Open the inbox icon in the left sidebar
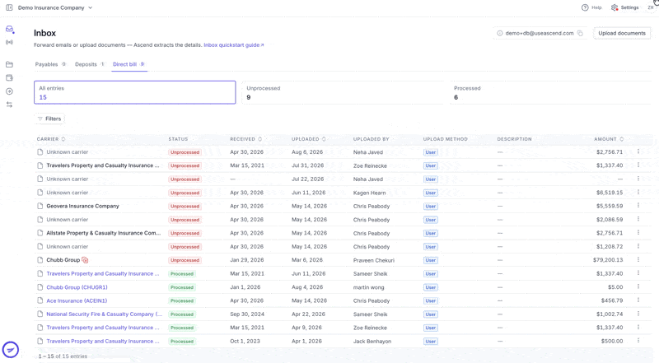The height and width of the screenshot is (363, 659). click(9, 29)
